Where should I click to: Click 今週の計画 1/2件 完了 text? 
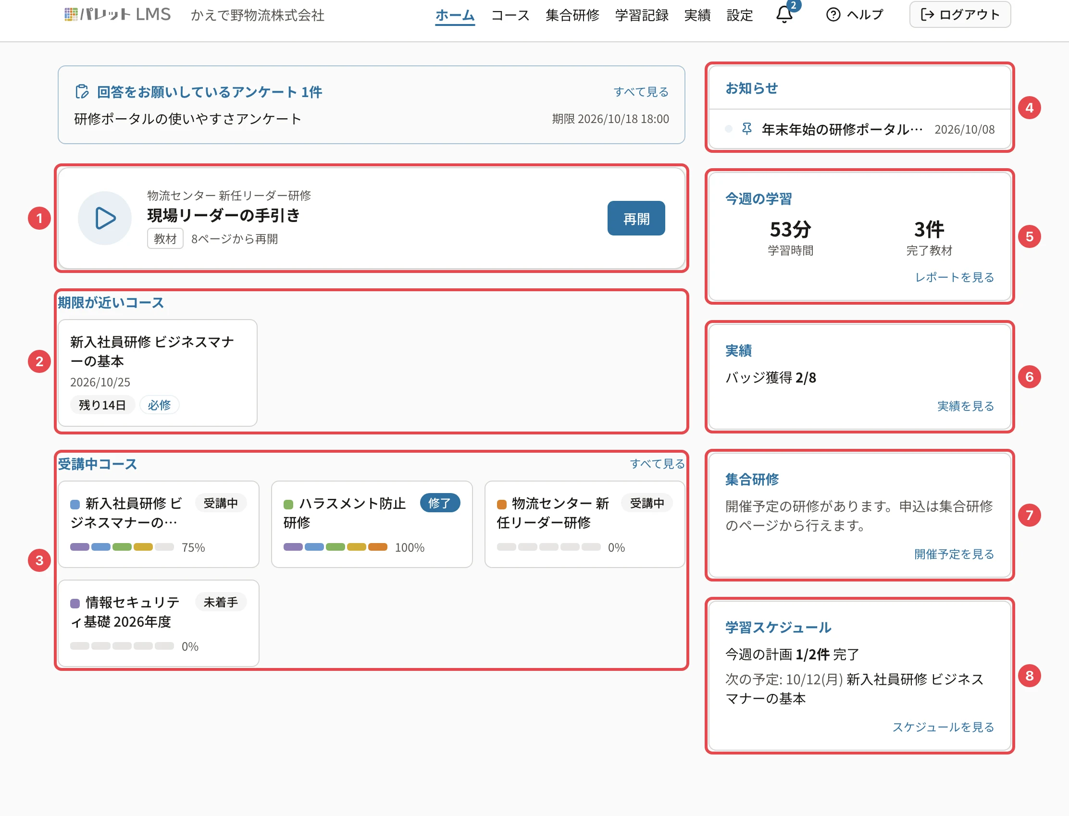click(793, 655)
